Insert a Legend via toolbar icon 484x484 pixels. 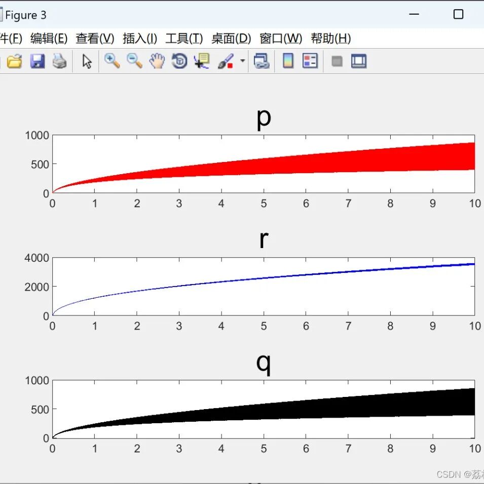(x=310, y=61)
